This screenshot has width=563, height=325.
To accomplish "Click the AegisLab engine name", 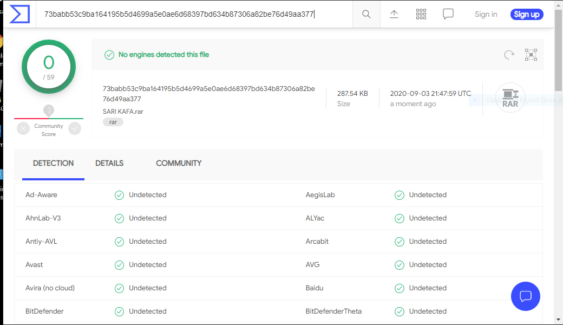I will pyautogui.click(x=320, y=194).
